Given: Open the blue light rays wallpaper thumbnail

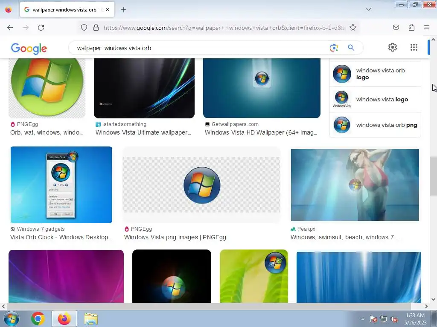Looking at the screenshot, I should tap(358, 277).
